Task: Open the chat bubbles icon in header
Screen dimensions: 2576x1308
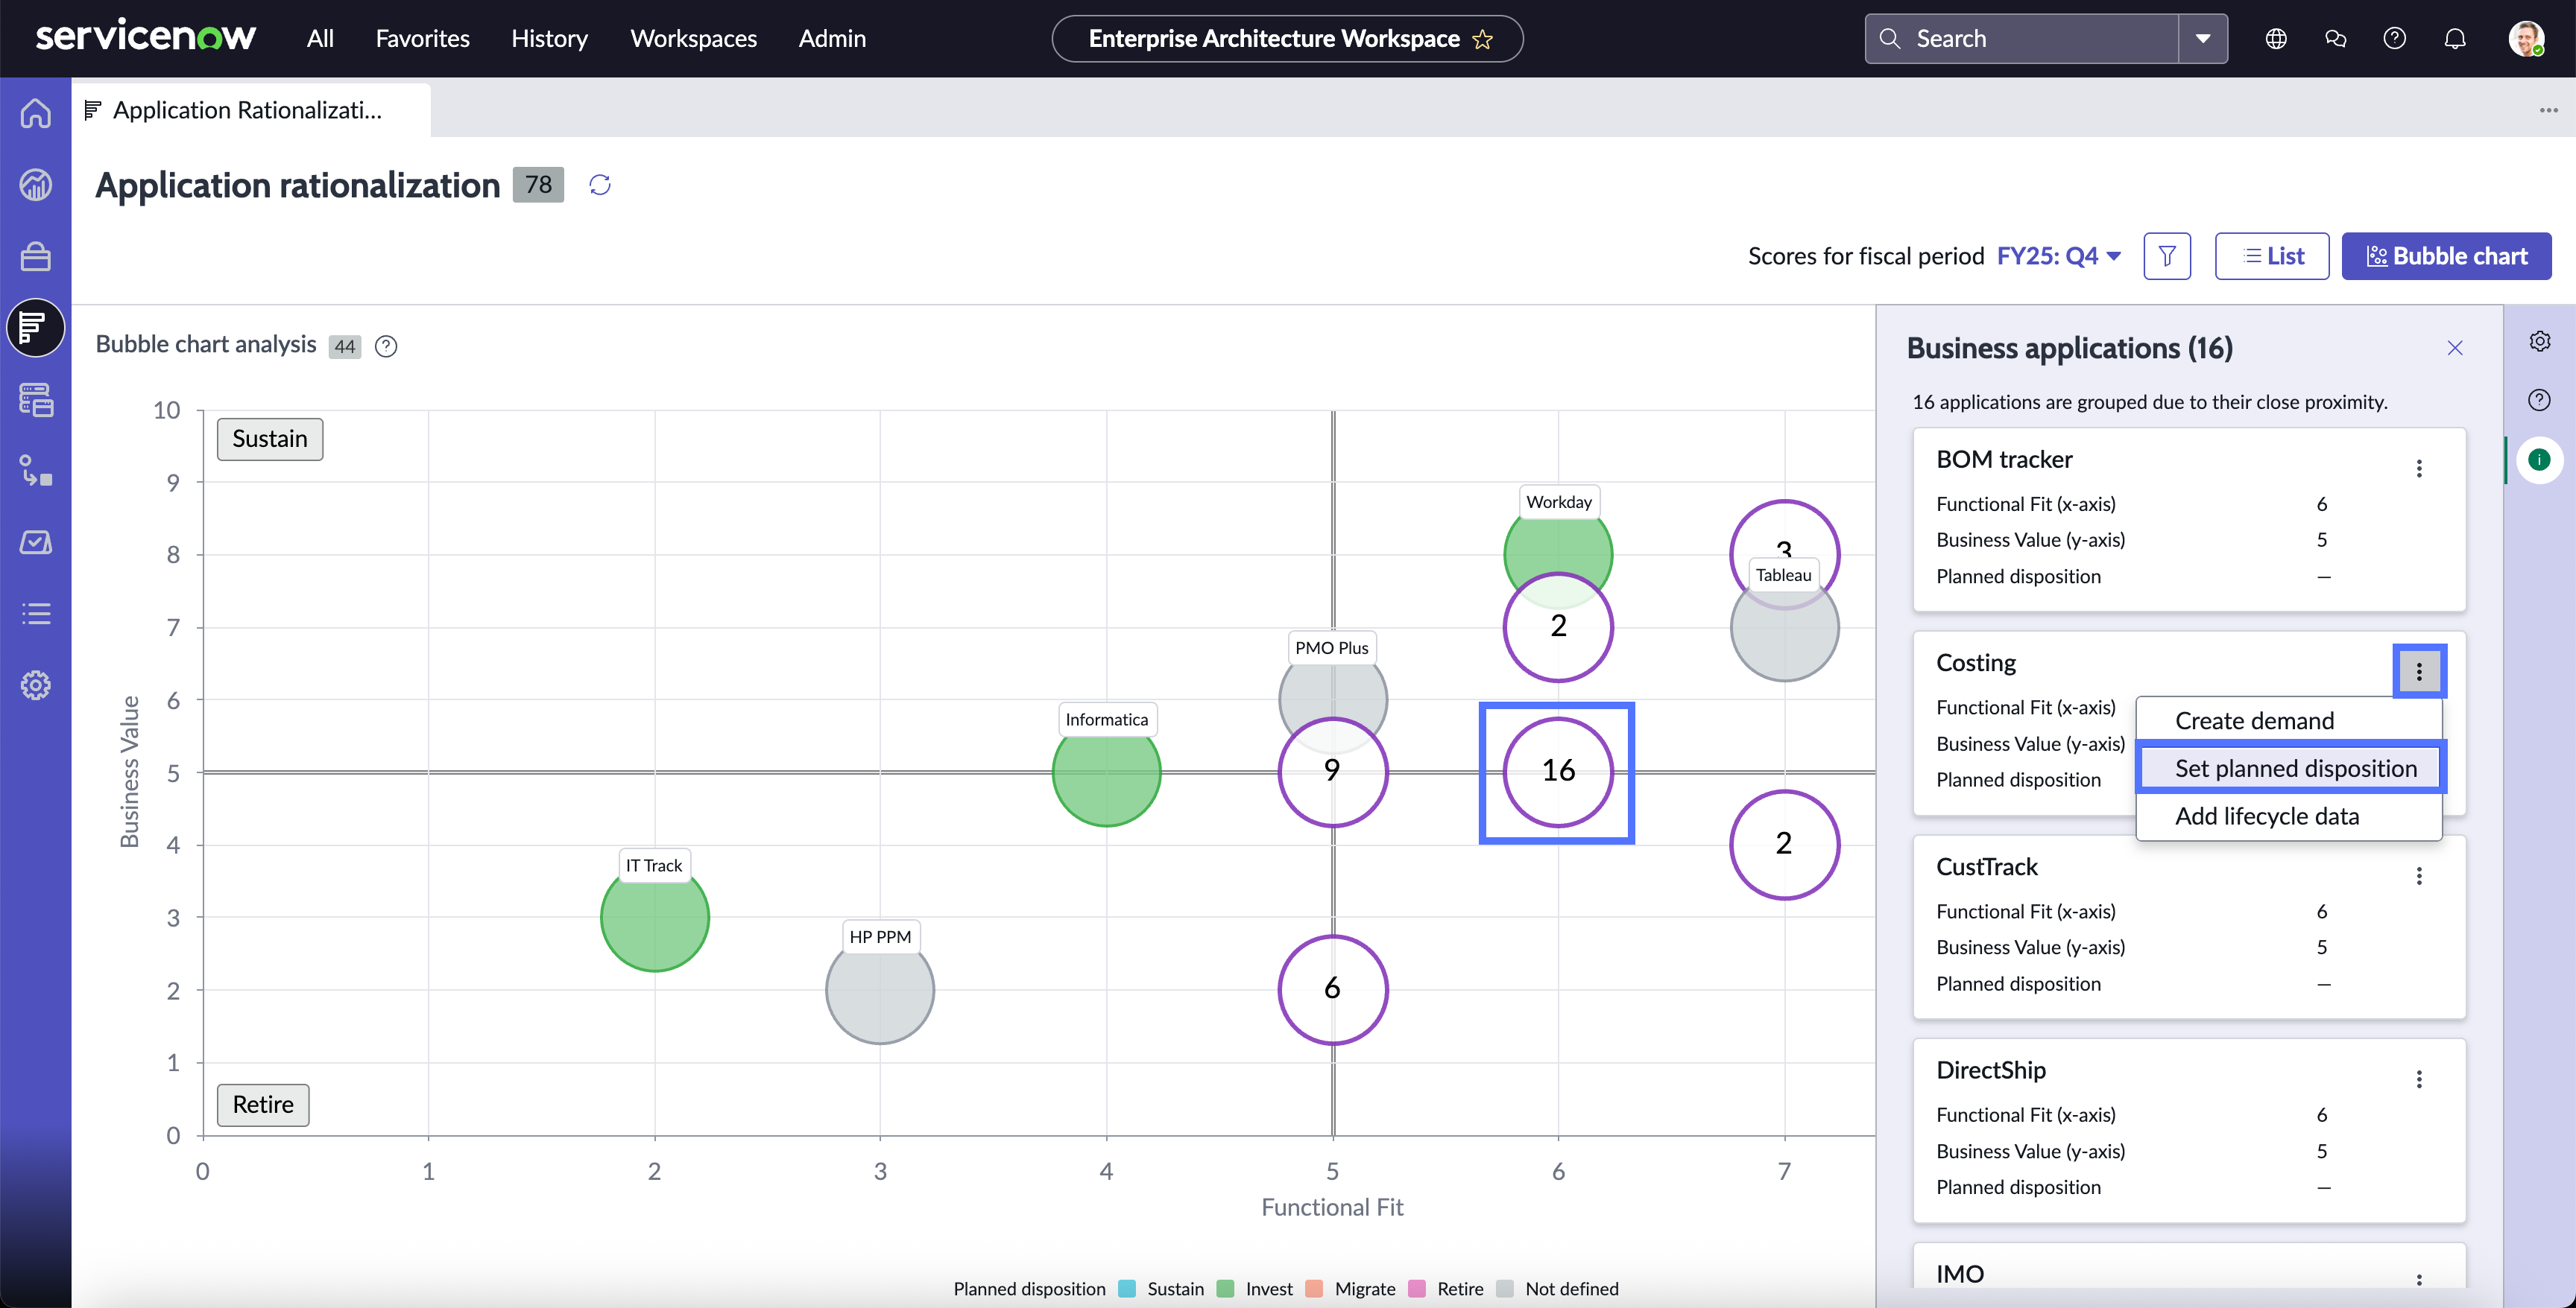Action: point(2335,38)
